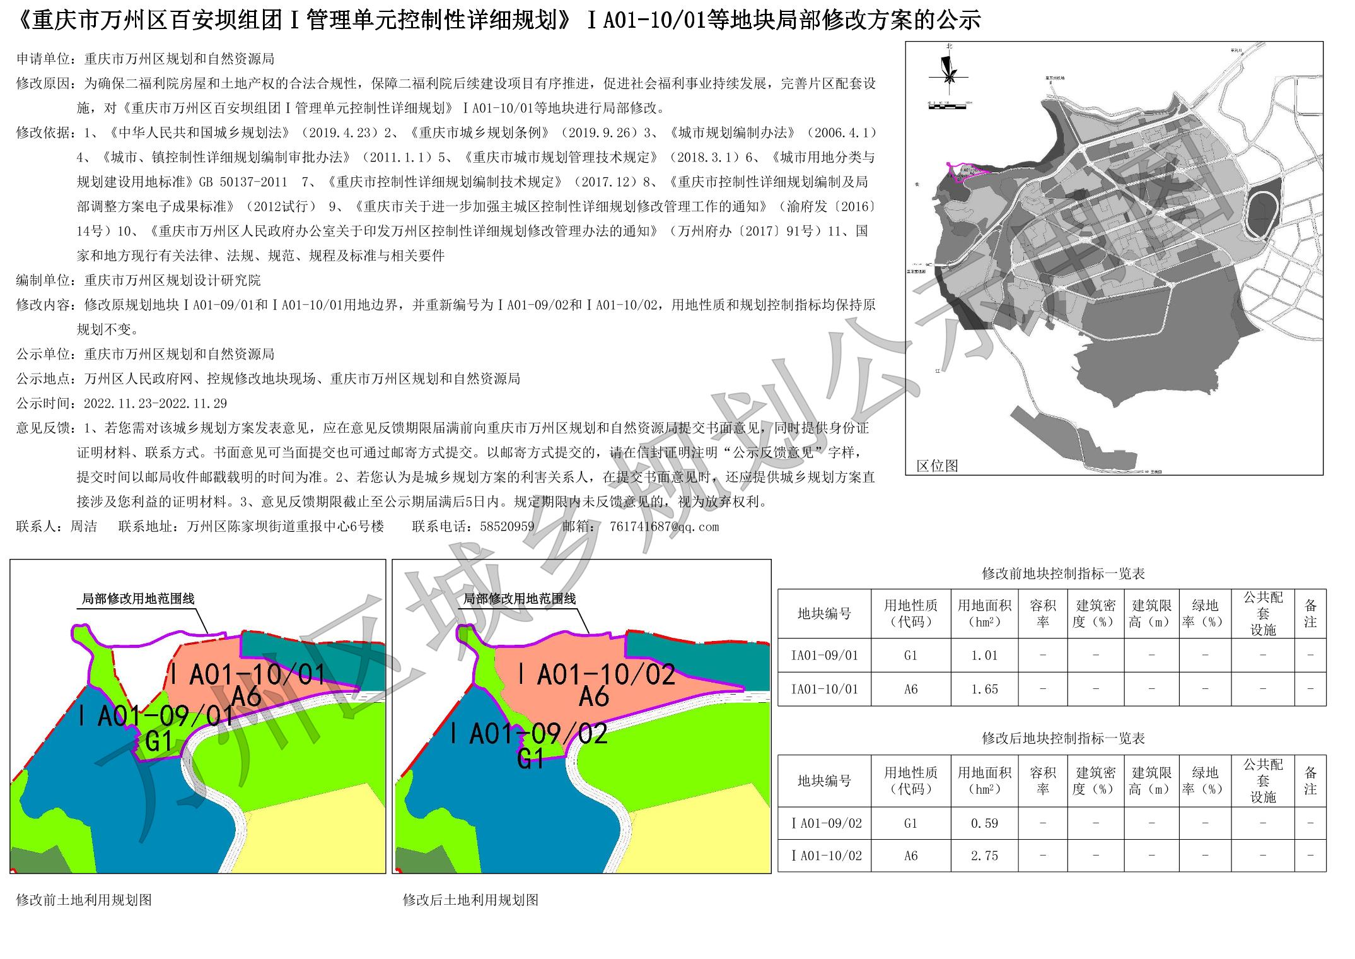Click G1 in the IA01-09/01 row
The image size is (1355, 959).
[910, 655]
